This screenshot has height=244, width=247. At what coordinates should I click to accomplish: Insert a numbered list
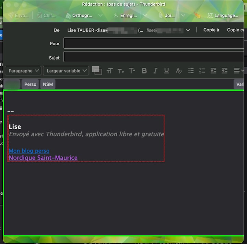(x=202, y=70)
